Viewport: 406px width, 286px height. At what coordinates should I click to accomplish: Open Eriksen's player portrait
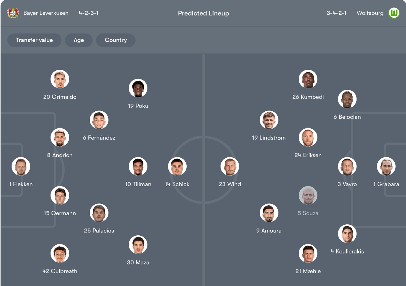point(308,137)
